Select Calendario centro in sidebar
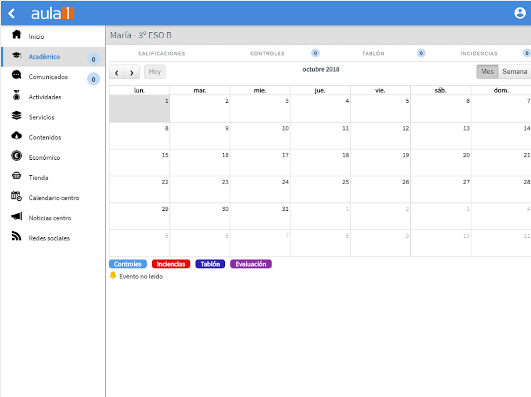The height and width of the screenshot is (397, 531). click(x=54, y=198)
